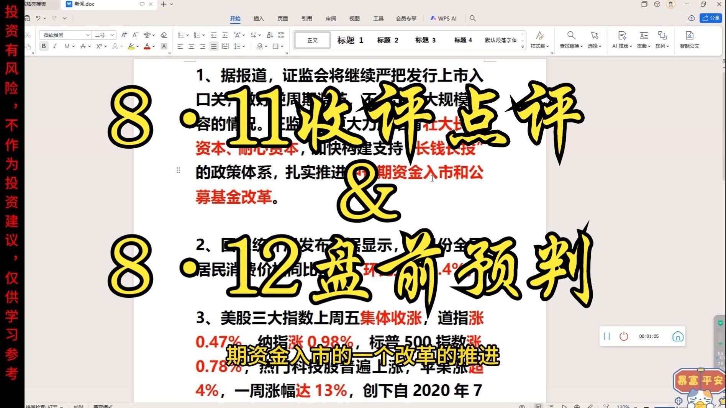Toggle superscript X² formatting

(x=99, y=46)
